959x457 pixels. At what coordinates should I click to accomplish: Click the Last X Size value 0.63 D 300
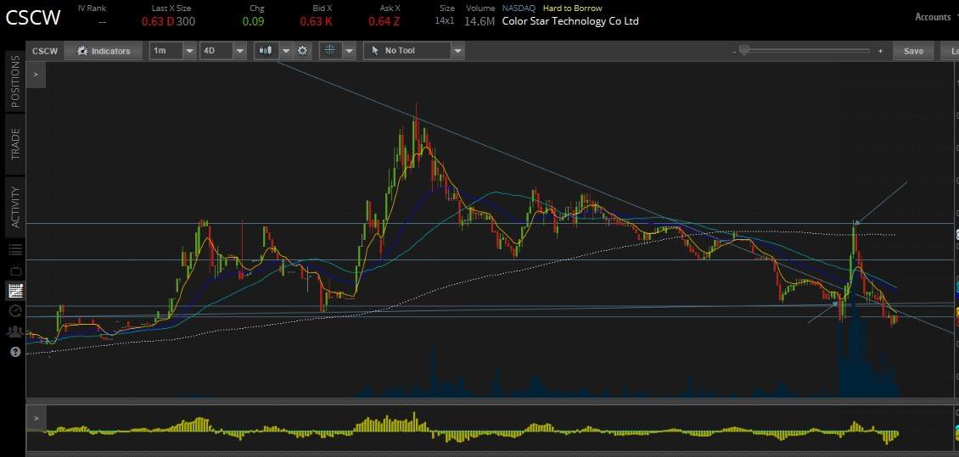click(167, 21)
